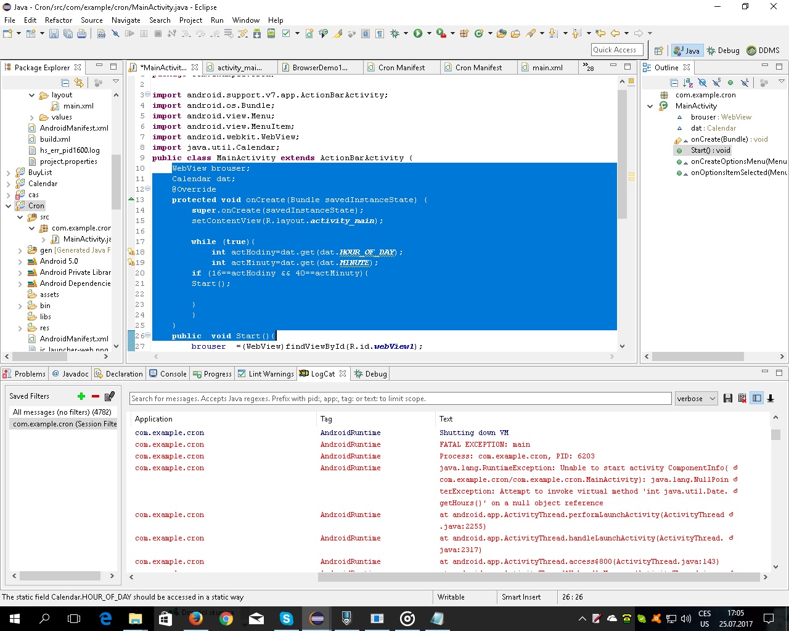Open the Android Virtual Device Manager icon
The width and height of the screenshot is (789, 631).
pyautogui.click(x=271, y=33)
